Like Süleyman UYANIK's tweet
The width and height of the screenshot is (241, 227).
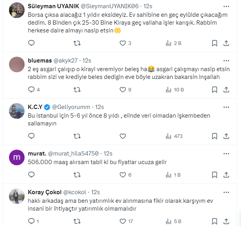pyautogui.click(x=123, y=43)
